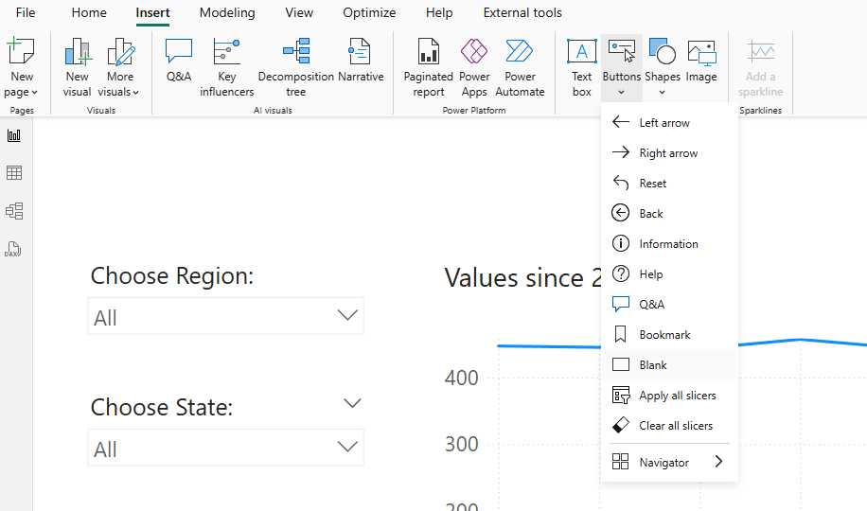This screenshot has height=511, width=867.
Task: Open the Optimize tab
Action: coord(369,13)
